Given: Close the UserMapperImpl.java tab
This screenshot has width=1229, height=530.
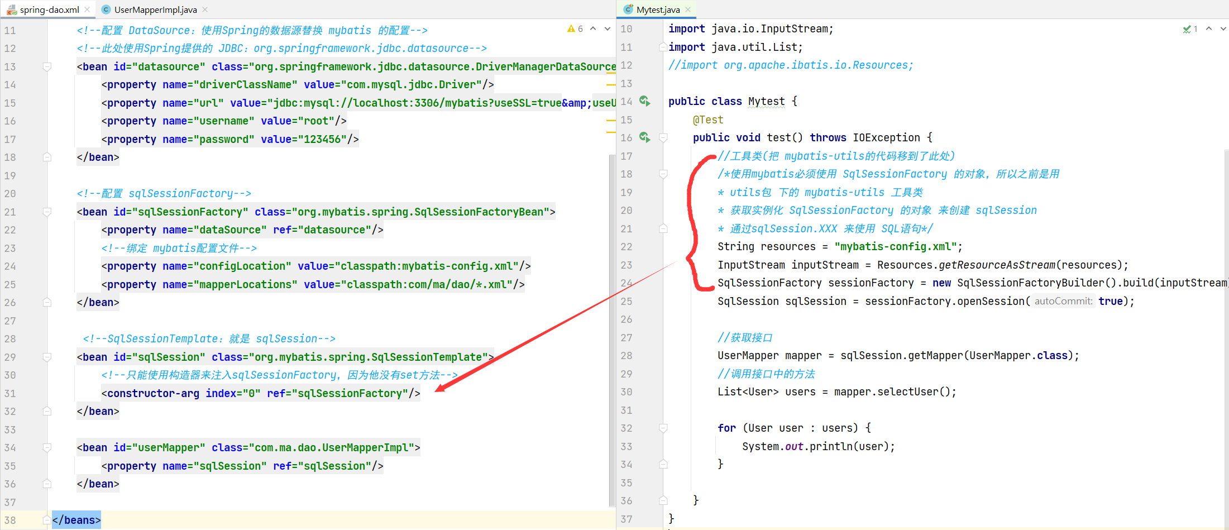Looking at the screenshot, I should (205, 9).
